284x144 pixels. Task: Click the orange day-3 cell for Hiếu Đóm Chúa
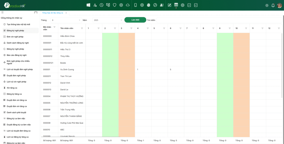click(x=127, y=36)
